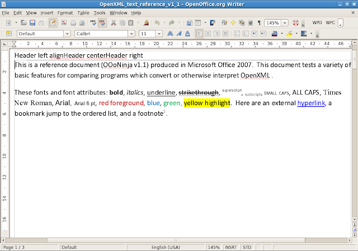Click the Print file icon
The image size is (358, 251).
coord(73,23)
